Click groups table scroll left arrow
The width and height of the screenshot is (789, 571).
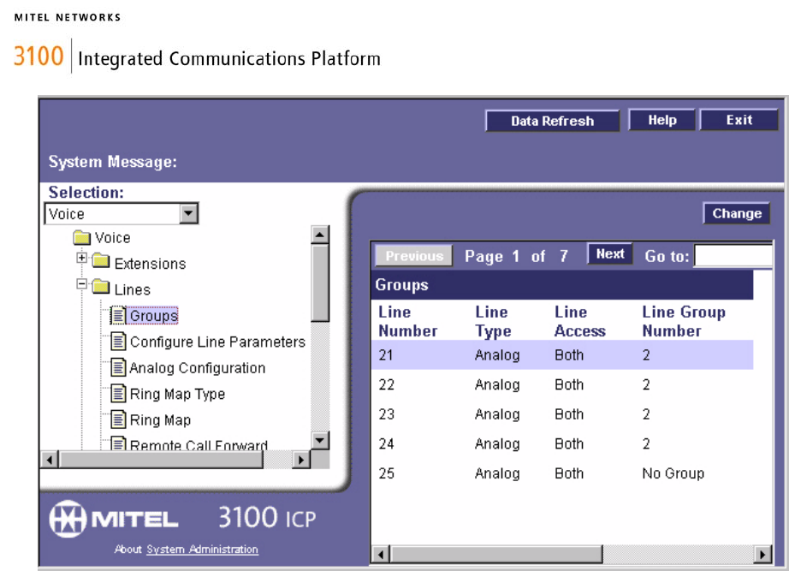click(x=381, y=555)
